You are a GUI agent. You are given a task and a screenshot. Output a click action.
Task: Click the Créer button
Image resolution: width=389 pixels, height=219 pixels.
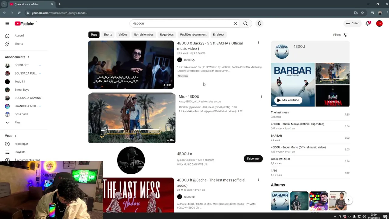click(352, 23)
